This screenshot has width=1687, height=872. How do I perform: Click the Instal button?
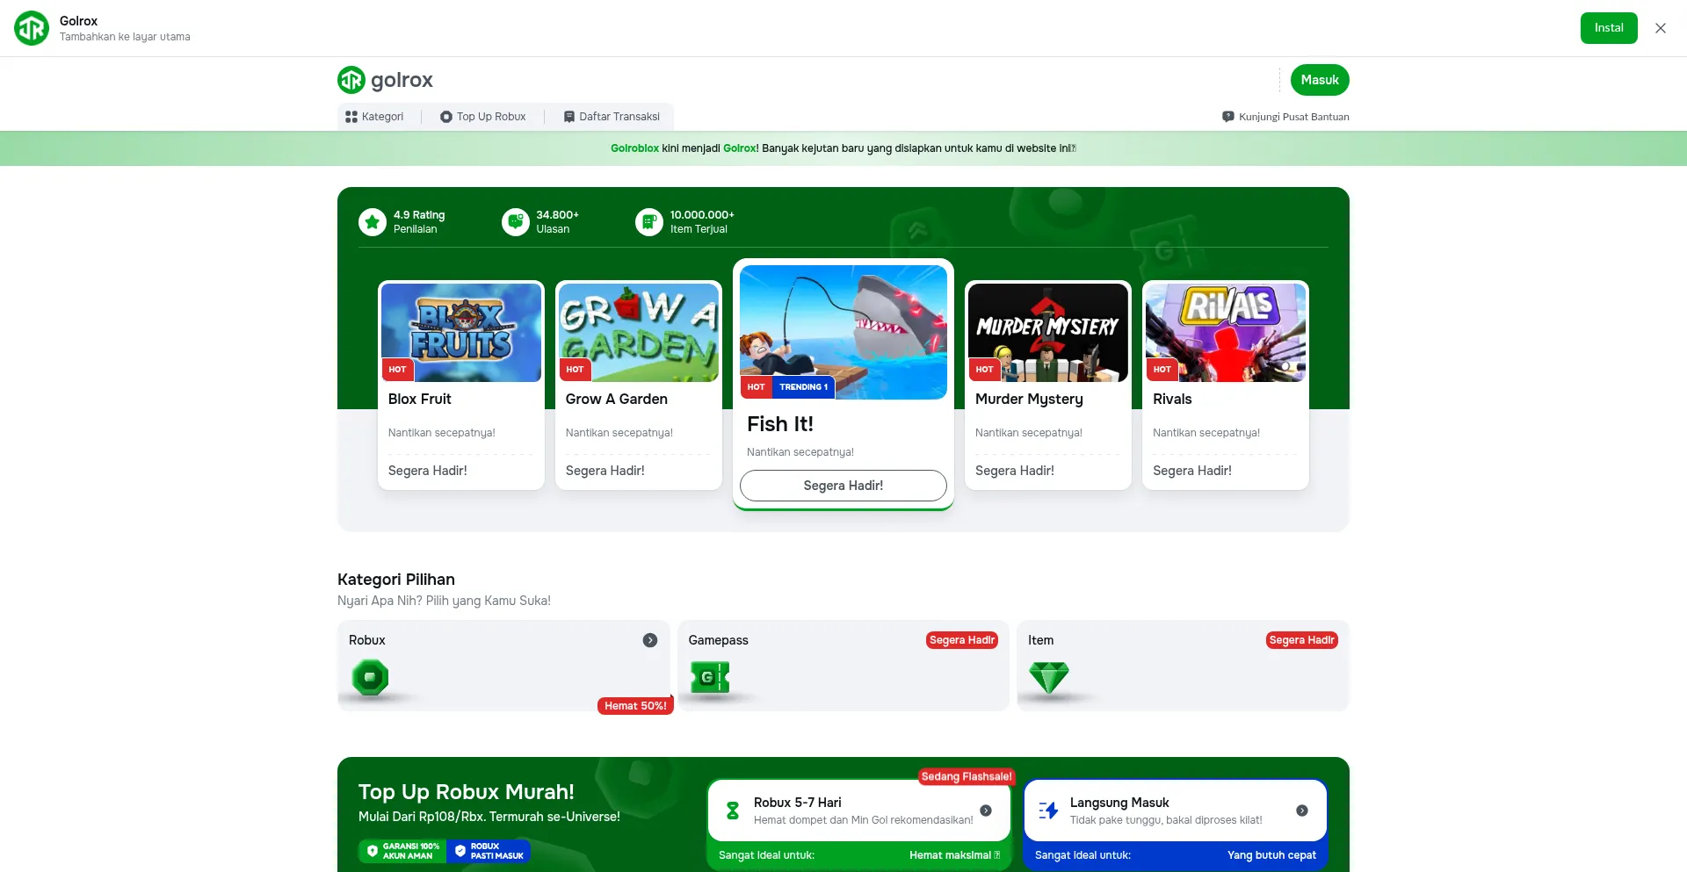coord(1609,28)
